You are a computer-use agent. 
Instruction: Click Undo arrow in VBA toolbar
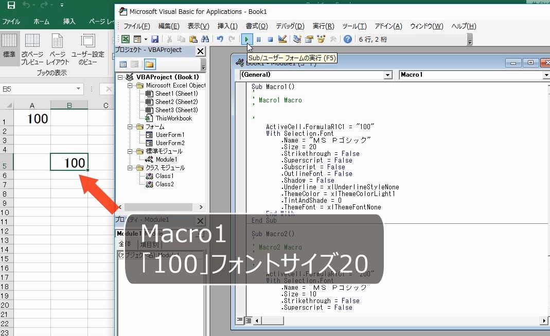(220, 39)
